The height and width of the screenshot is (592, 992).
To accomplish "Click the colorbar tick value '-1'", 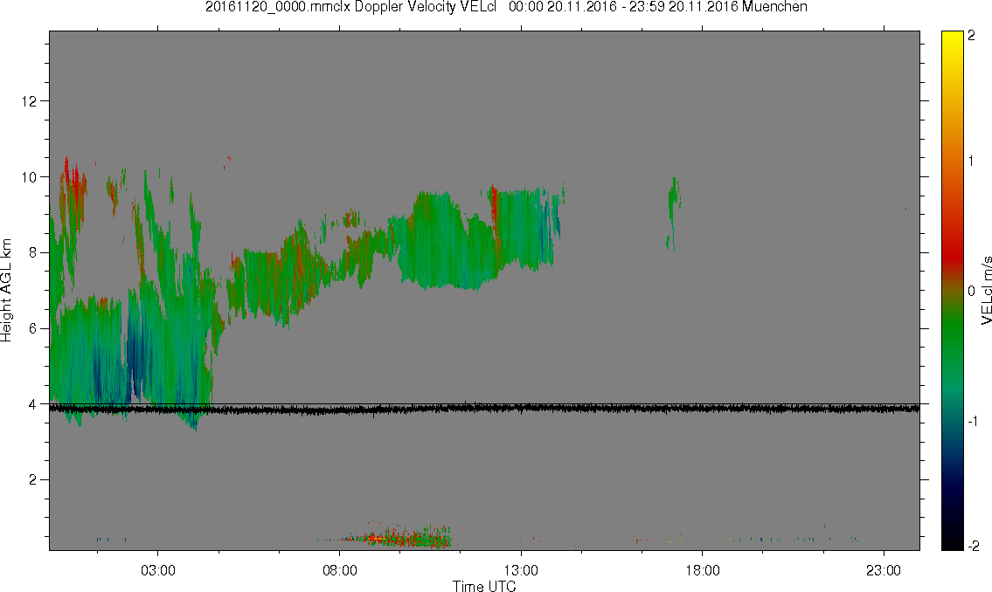I will [974, 422].
